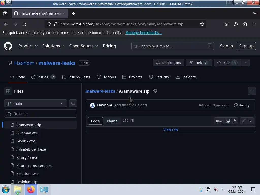This screenshot has height=195, width=260.
Task: Copy raw file icon button
Action: 228,121
